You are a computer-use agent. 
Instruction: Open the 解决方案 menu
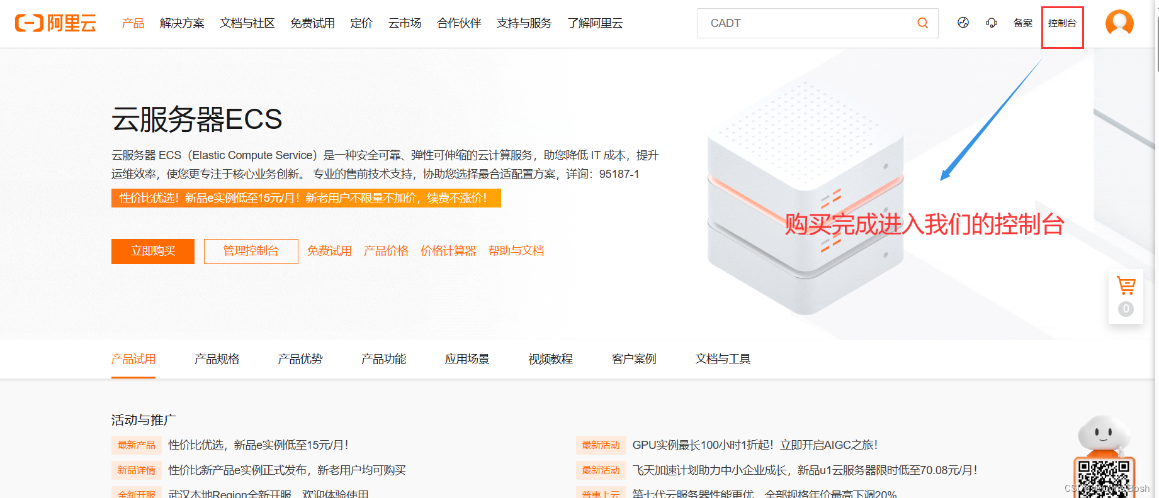pos(182,23)
